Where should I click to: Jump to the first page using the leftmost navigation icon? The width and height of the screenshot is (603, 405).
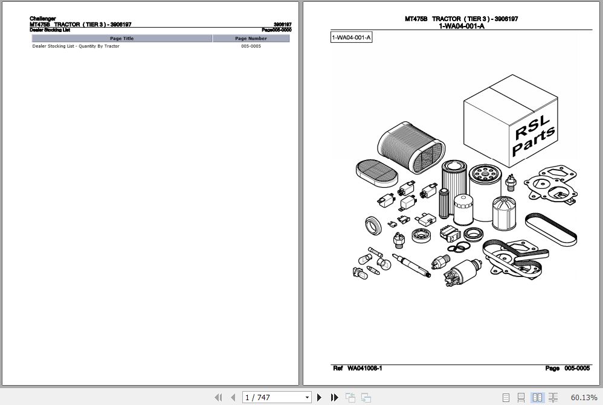(x=219, y=397)
